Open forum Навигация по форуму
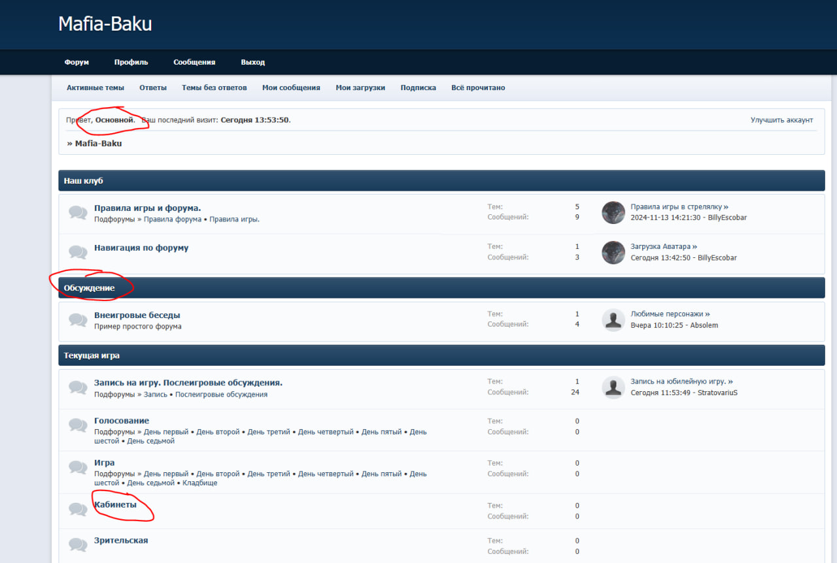The width and height of the screenshot is (837, 563). [x=141, y=248]
